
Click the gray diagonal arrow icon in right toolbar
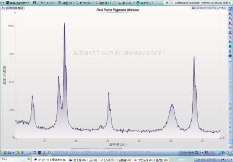click(x=230, y=37)
